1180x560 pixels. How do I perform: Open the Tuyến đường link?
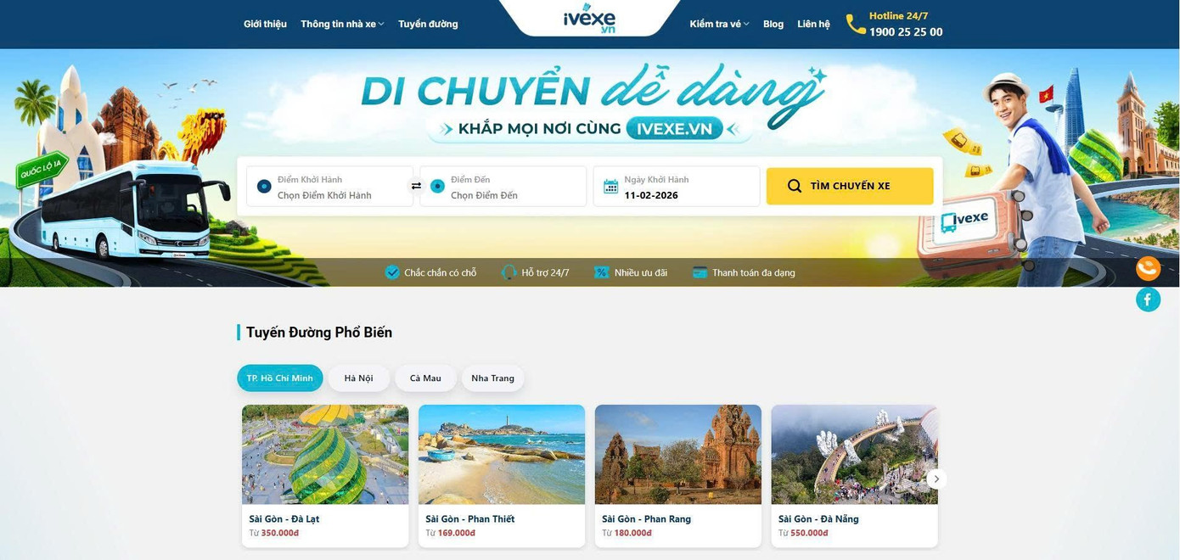pyautogui.click(x=428, y=24)
